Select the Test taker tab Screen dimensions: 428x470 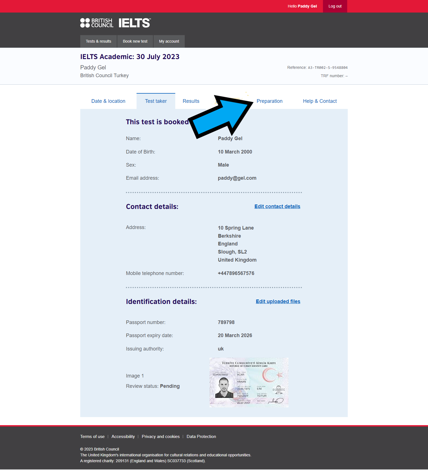pyautogui.click(x=156, y=101)
